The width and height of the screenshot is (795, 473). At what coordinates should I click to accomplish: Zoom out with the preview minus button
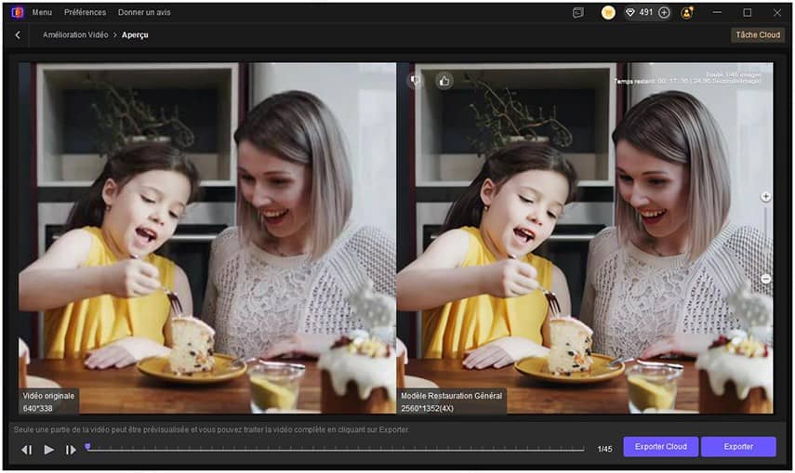coord(765,279)
